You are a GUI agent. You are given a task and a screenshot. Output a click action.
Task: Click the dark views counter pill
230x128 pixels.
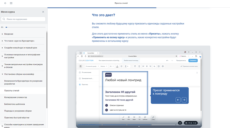coord(191,123)
